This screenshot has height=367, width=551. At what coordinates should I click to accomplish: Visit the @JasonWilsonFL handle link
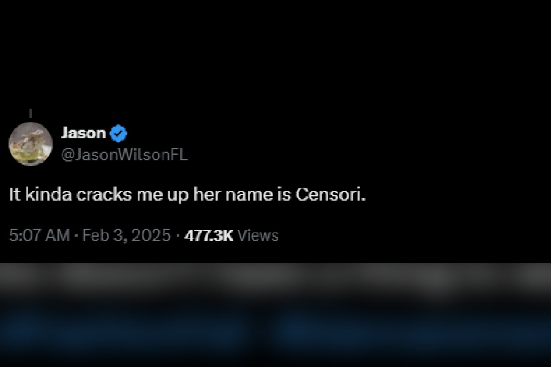click(125, 155)
